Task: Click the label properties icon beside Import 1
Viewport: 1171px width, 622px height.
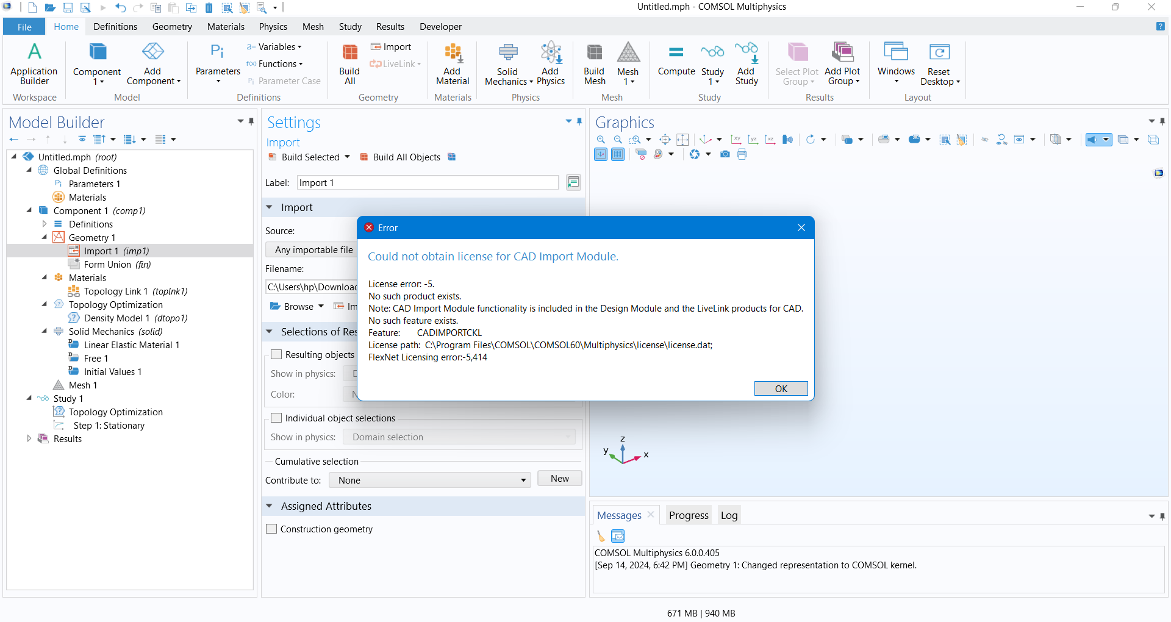Action: tap(573, 182)
